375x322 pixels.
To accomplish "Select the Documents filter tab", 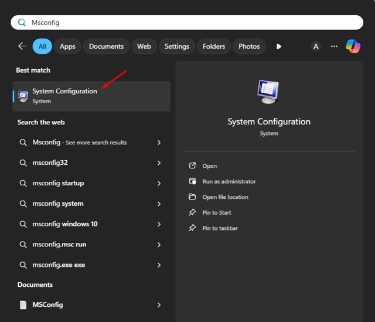I will (106, 46).
